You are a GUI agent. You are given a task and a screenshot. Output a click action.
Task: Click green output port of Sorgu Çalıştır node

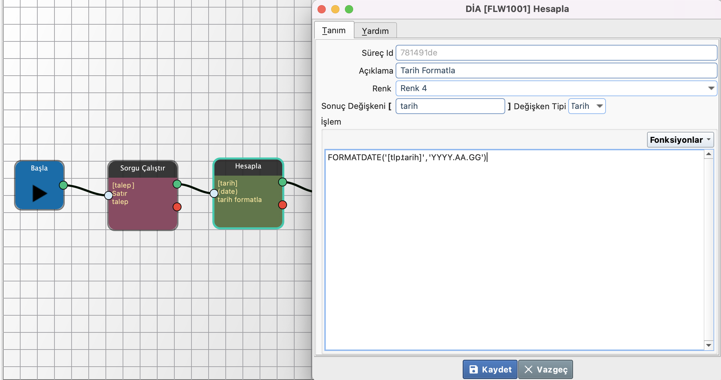point(177,184)
